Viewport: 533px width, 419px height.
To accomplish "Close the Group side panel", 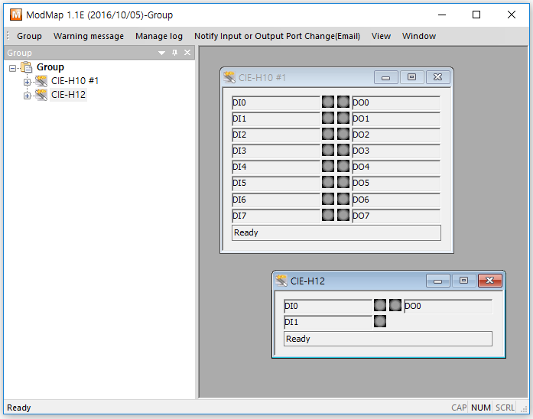I will pos(187,53).
